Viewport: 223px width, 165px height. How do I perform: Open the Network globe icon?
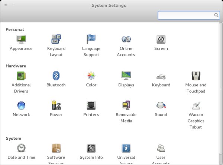click(21, 105)
